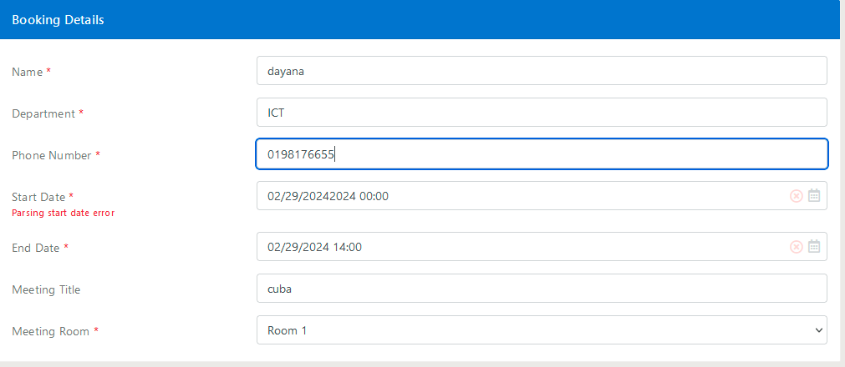Clear the End Date value
This screenshot has height=367, width=845.
point(796,247)
